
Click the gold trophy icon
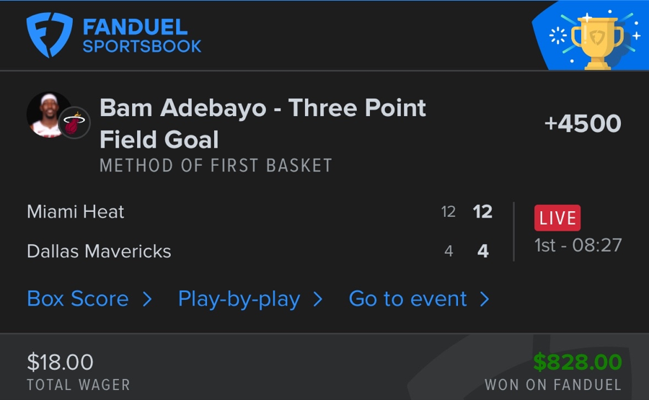(596, 40)
